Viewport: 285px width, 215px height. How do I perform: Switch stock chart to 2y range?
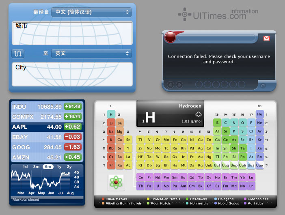click(x=69, y=167)
